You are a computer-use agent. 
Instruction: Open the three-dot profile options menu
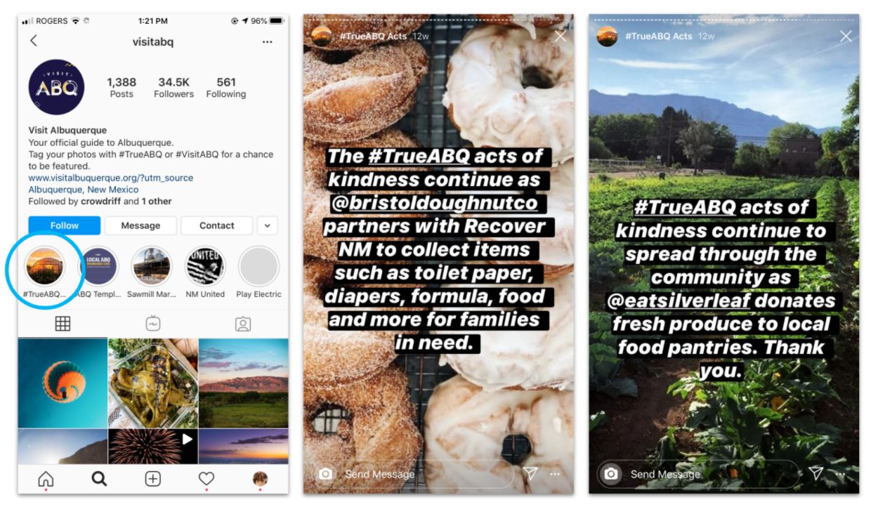[267, 42]
